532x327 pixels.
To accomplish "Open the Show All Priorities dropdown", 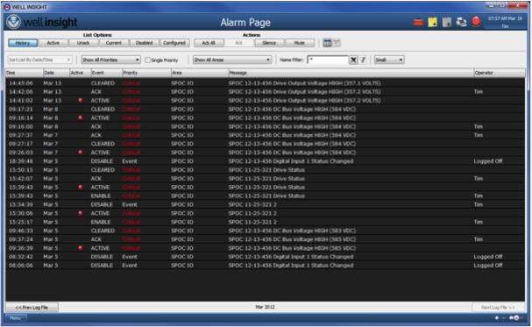I will click(111, 60).
